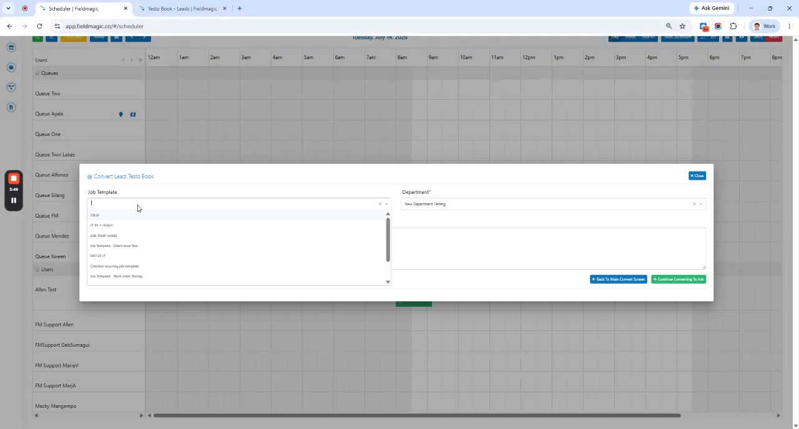Screen dimensions: 799x429
Task: Clear the Job Template selection
Action: (380, 204)
